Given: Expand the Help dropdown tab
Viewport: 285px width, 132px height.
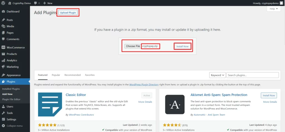Looking at the screenshot, I should coord(274,9).
